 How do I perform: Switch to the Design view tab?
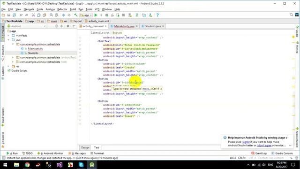click(x=85, y=147)
